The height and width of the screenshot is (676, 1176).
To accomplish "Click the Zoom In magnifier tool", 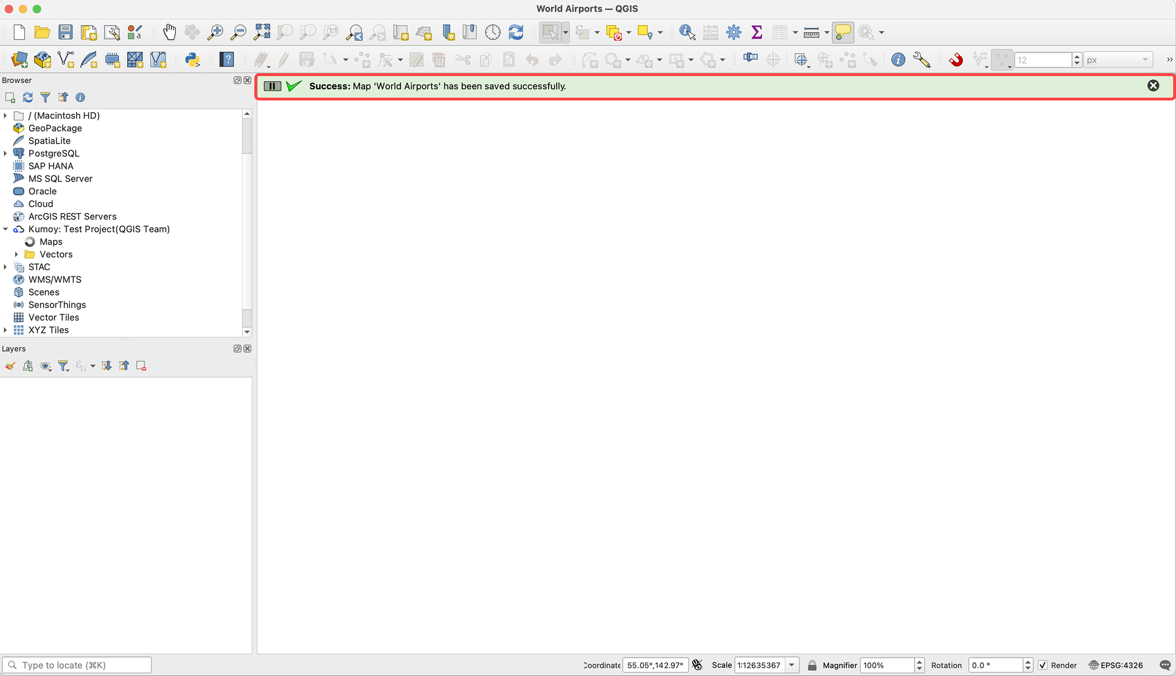I will click(215, 32).
